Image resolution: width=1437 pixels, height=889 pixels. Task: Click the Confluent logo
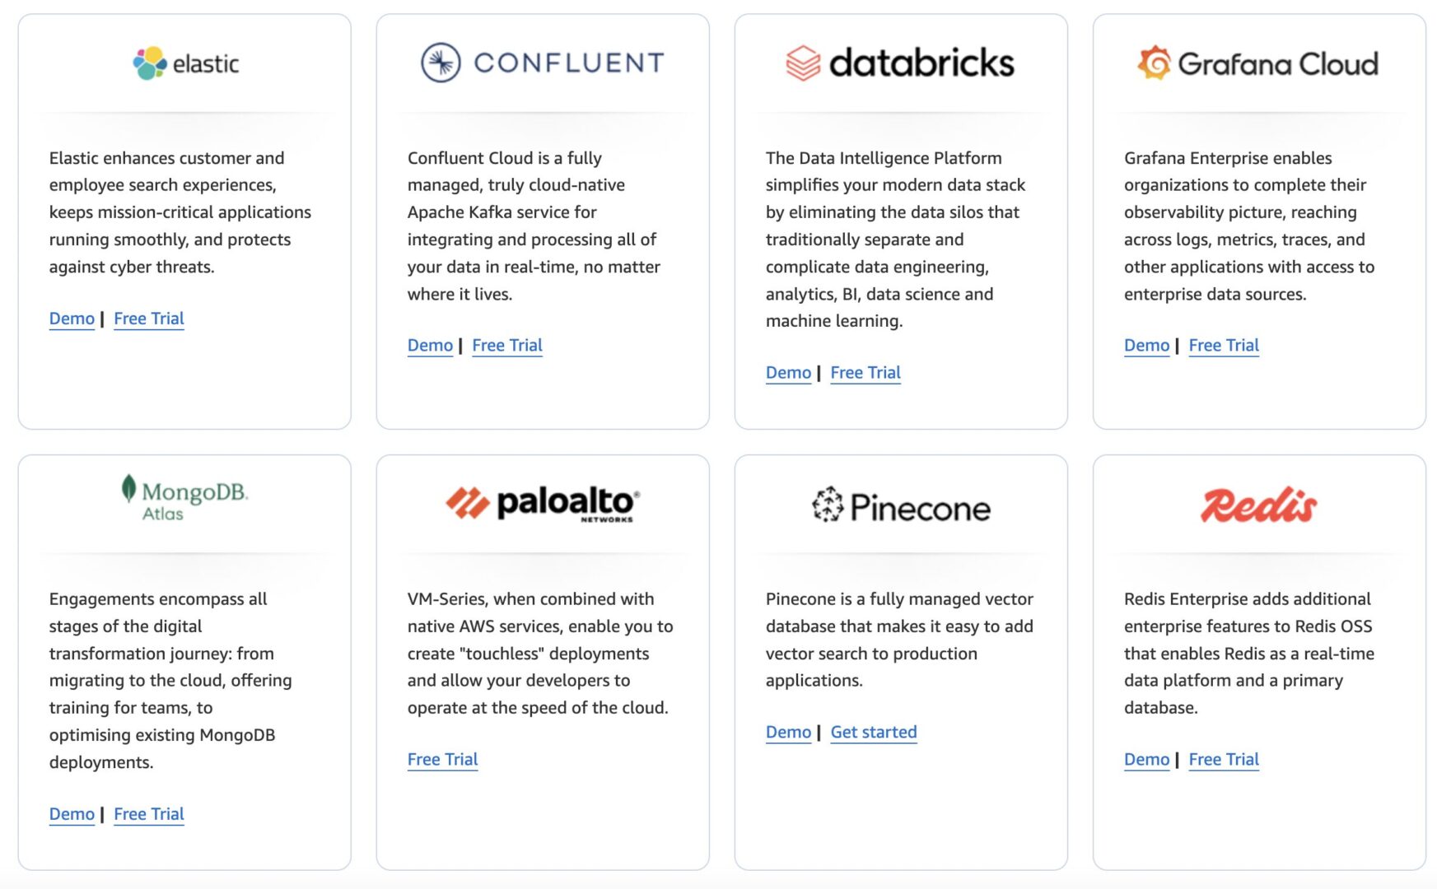(543, 63)
